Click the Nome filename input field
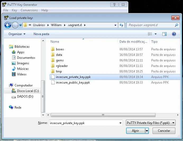Image resolution: width=183 pixels, height=141 pixels. pos(83,123)
